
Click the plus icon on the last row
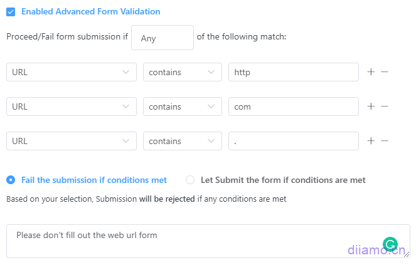[x=371, y=141]
